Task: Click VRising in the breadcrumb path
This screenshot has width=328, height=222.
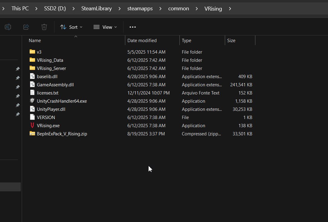Action: 213,8
